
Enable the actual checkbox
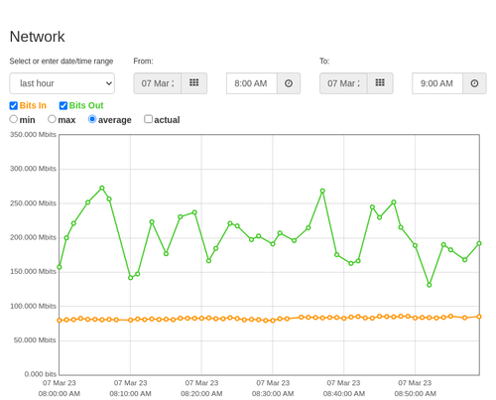(x=149, y=119)
